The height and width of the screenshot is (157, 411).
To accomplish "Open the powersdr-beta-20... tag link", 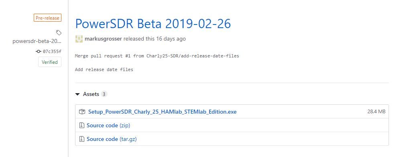I will [x=37, y=41].
